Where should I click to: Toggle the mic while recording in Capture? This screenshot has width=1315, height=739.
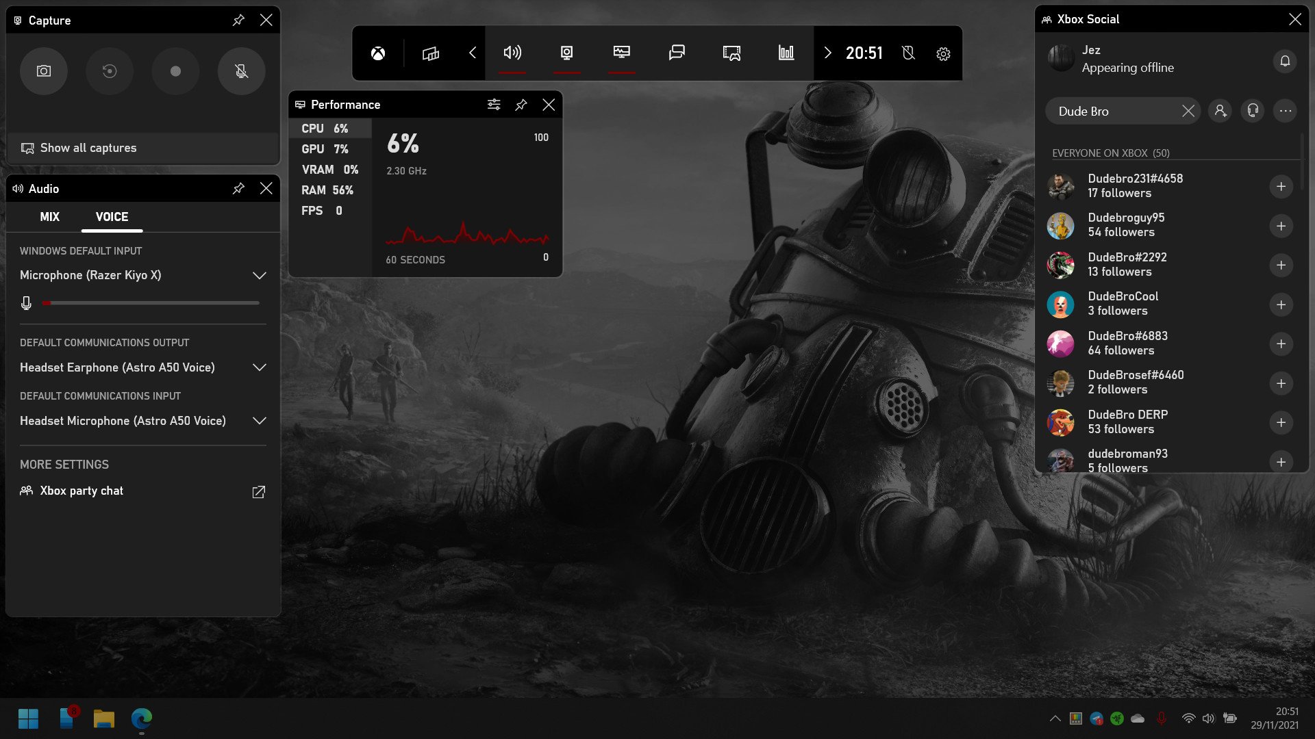tap(241, 71)
